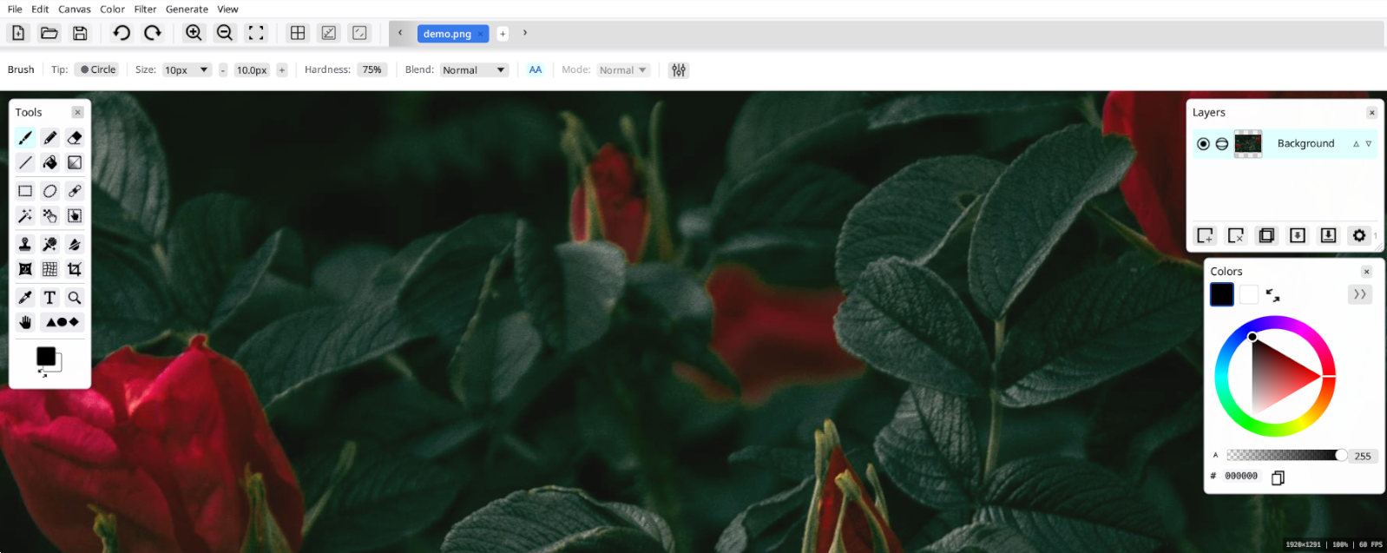Select the Shapes tool
1387x553 pixels.
click(x=62, y=322)
